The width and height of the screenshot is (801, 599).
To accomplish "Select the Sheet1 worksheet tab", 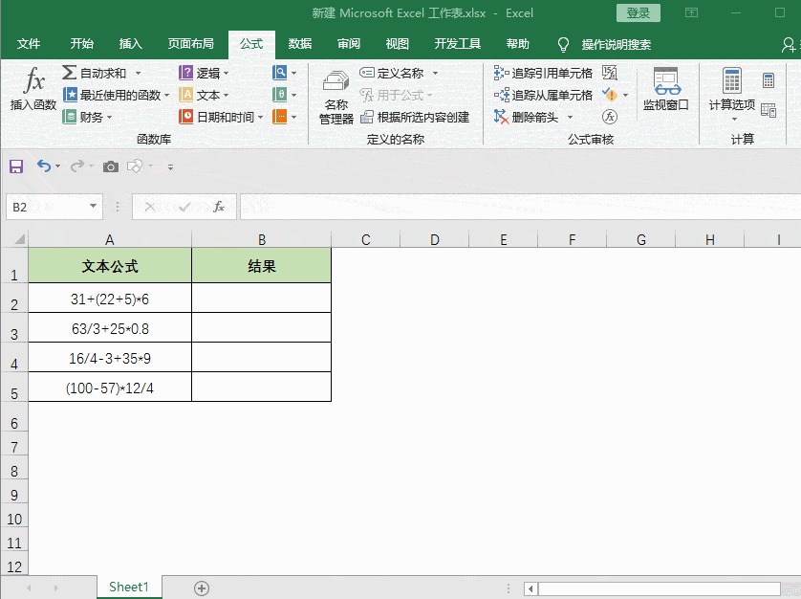I will click(129, 587).
